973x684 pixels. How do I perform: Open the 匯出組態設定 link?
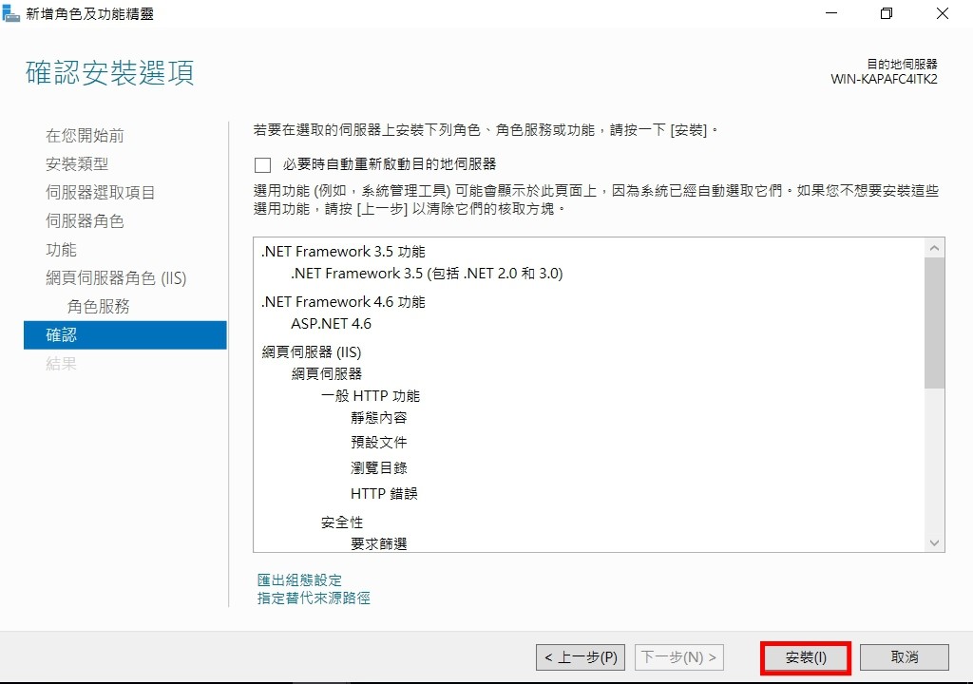pos(299,579)
